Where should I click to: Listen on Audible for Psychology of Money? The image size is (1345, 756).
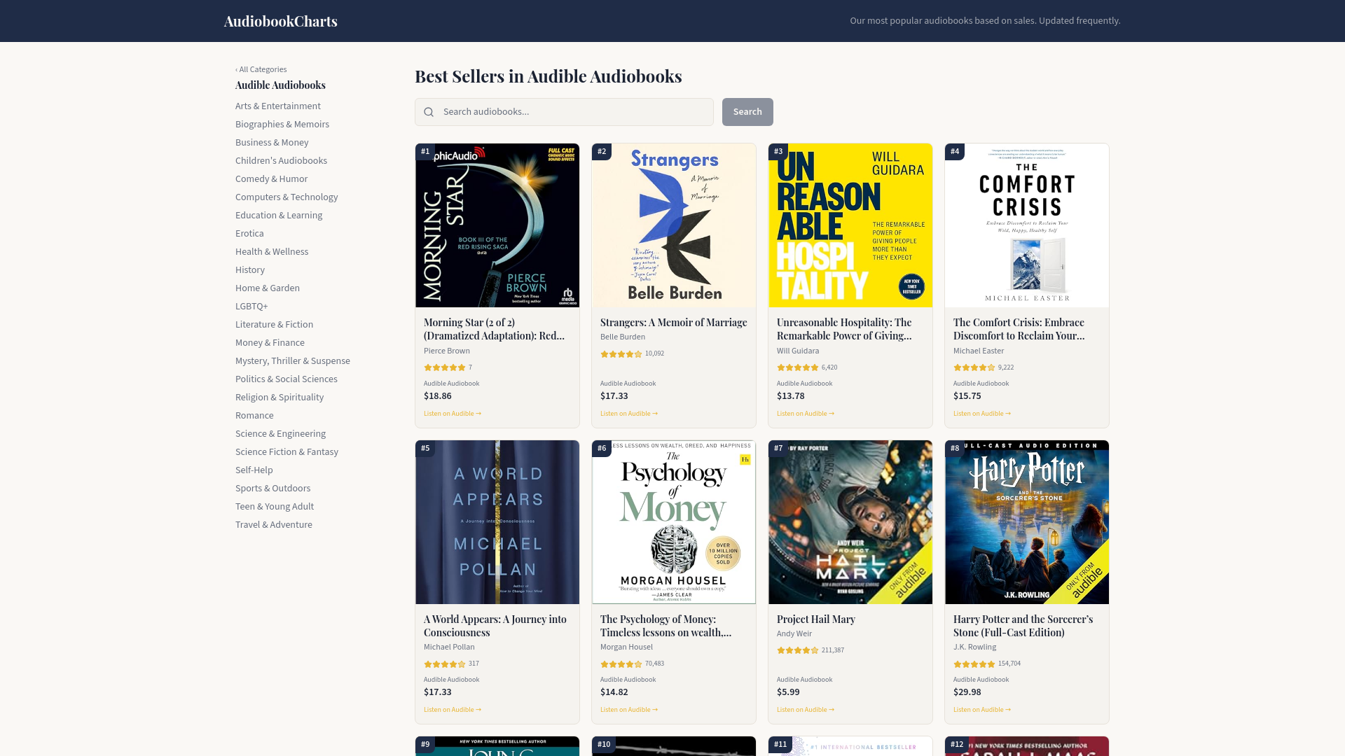coord(629,710)
